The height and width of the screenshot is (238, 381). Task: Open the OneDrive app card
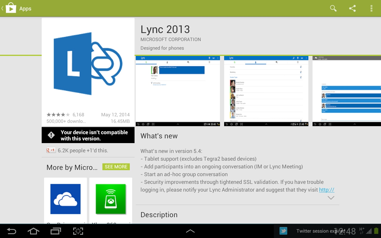point(65,201)
